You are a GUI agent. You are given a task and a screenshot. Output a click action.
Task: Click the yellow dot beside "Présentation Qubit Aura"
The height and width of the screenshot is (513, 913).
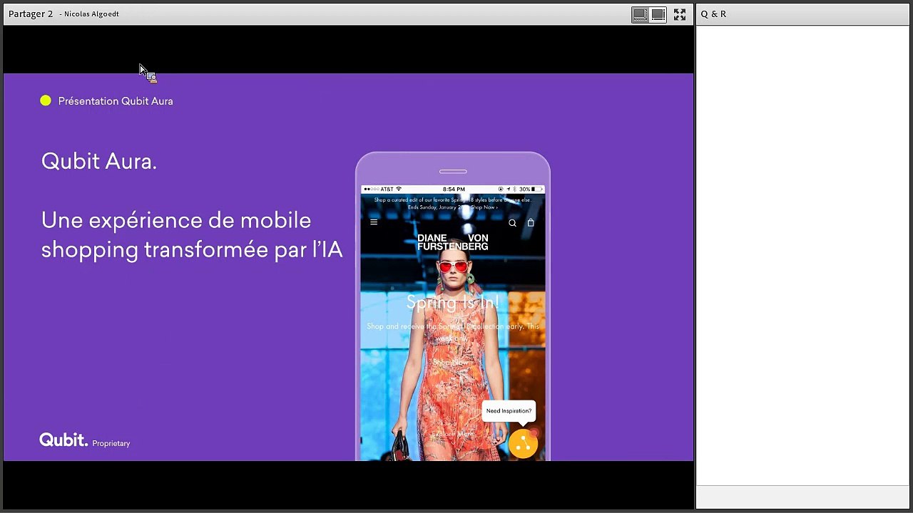[x=46, y=101]
